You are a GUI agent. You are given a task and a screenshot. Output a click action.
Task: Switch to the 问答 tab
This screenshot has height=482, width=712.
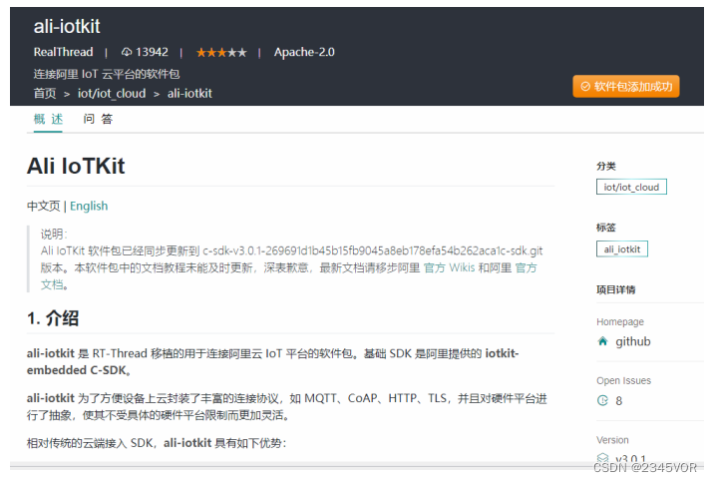click(98, 119)
